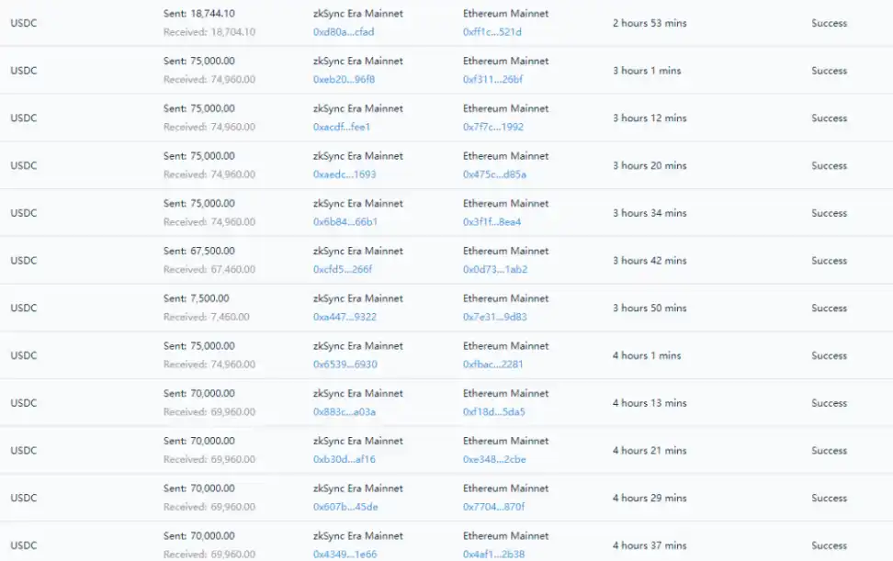Follow the 0xacdf...fee1 transaction link
Viewport: 893px width, 561px height.
point(342,127)
